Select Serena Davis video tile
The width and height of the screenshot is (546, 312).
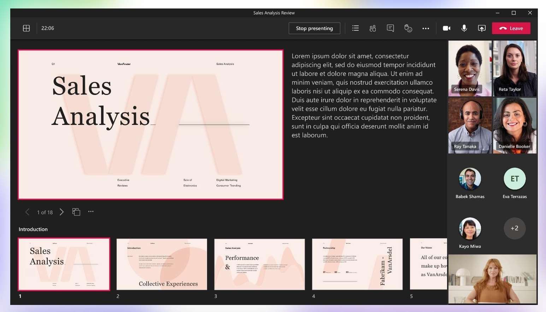pos(470,68)
